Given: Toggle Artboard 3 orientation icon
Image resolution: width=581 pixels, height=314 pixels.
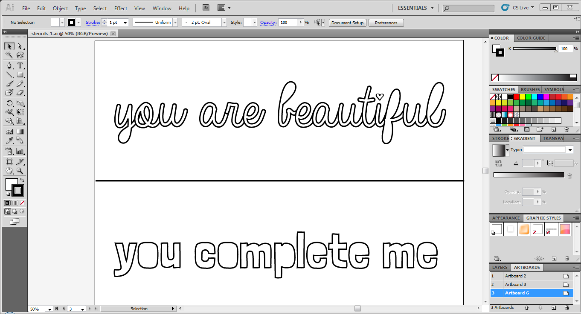Looking at the screenshot, I should [566, 285].
